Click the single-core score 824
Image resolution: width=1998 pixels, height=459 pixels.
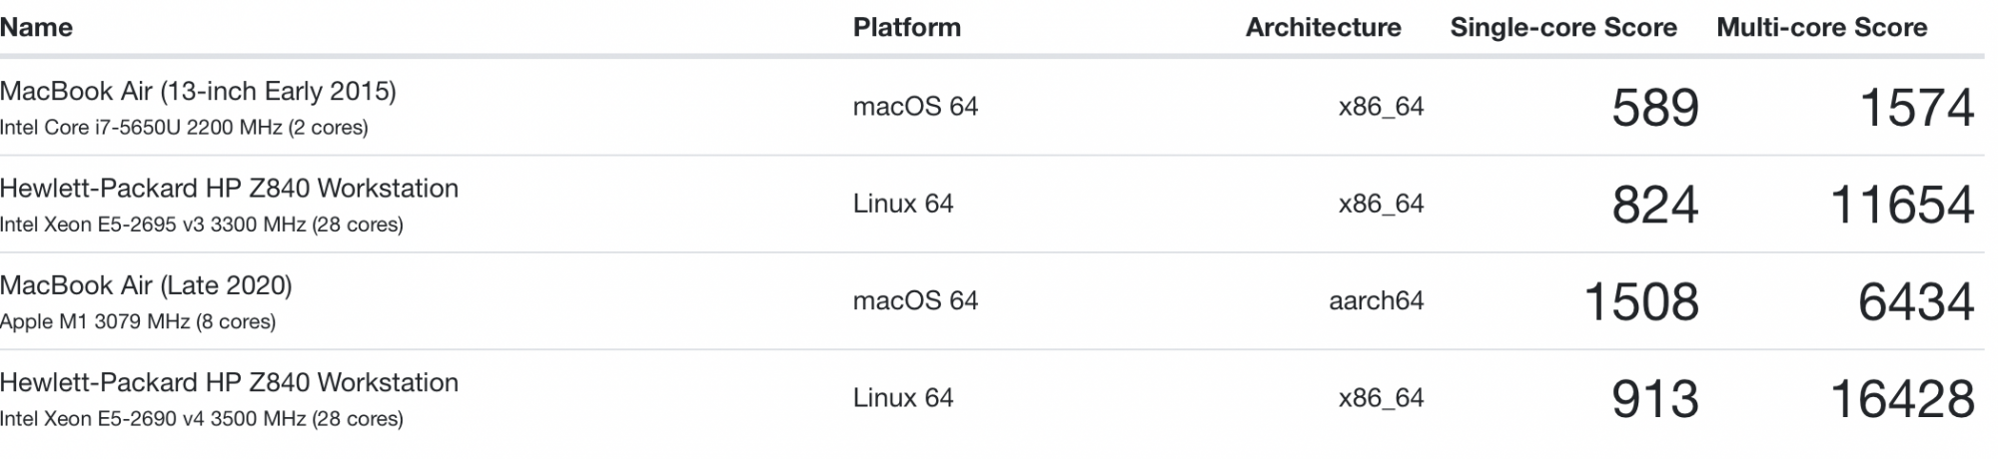pos(1654,205)
